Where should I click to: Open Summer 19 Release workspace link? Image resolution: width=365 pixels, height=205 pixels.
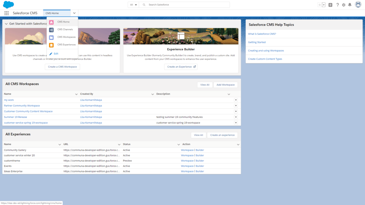coord(15,117)
